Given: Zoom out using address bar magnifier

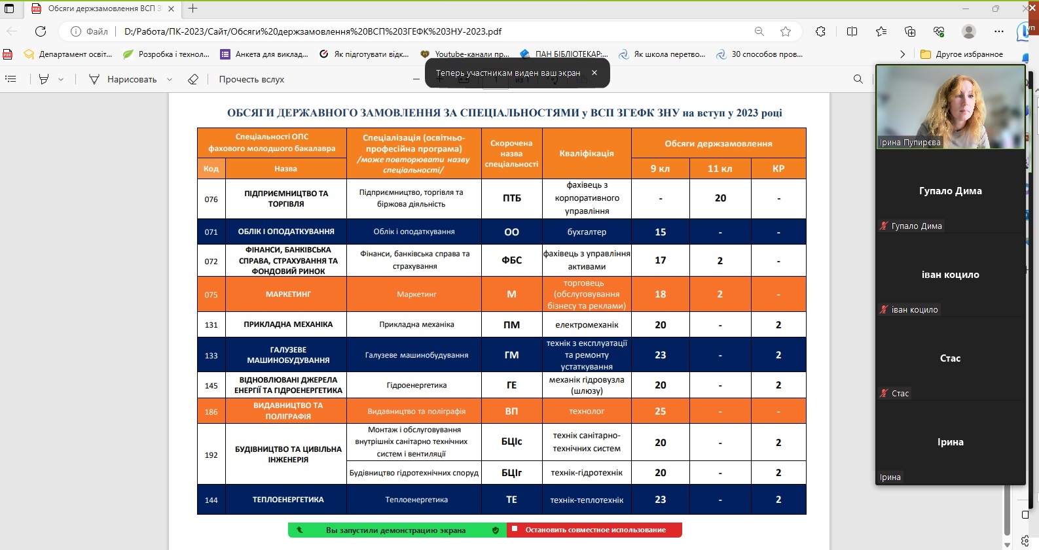Looking at the screenshot, I should pyautogui.click(x=759, y=31).
